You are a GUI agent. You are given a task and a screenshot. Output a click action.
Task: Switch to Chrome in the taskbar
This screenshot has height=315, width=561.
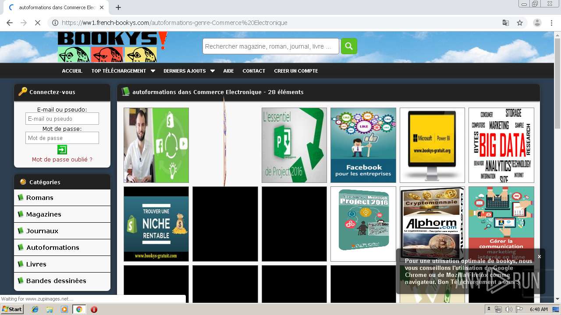tap(79, 309)
